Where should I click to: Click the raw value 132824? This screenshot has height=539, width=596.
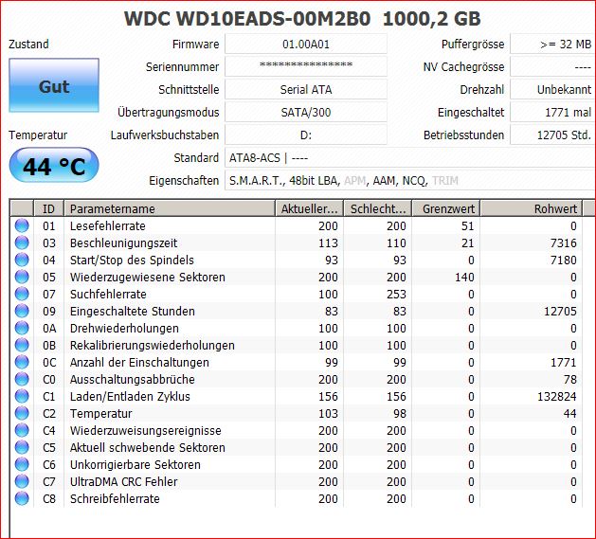coord(557,397)
